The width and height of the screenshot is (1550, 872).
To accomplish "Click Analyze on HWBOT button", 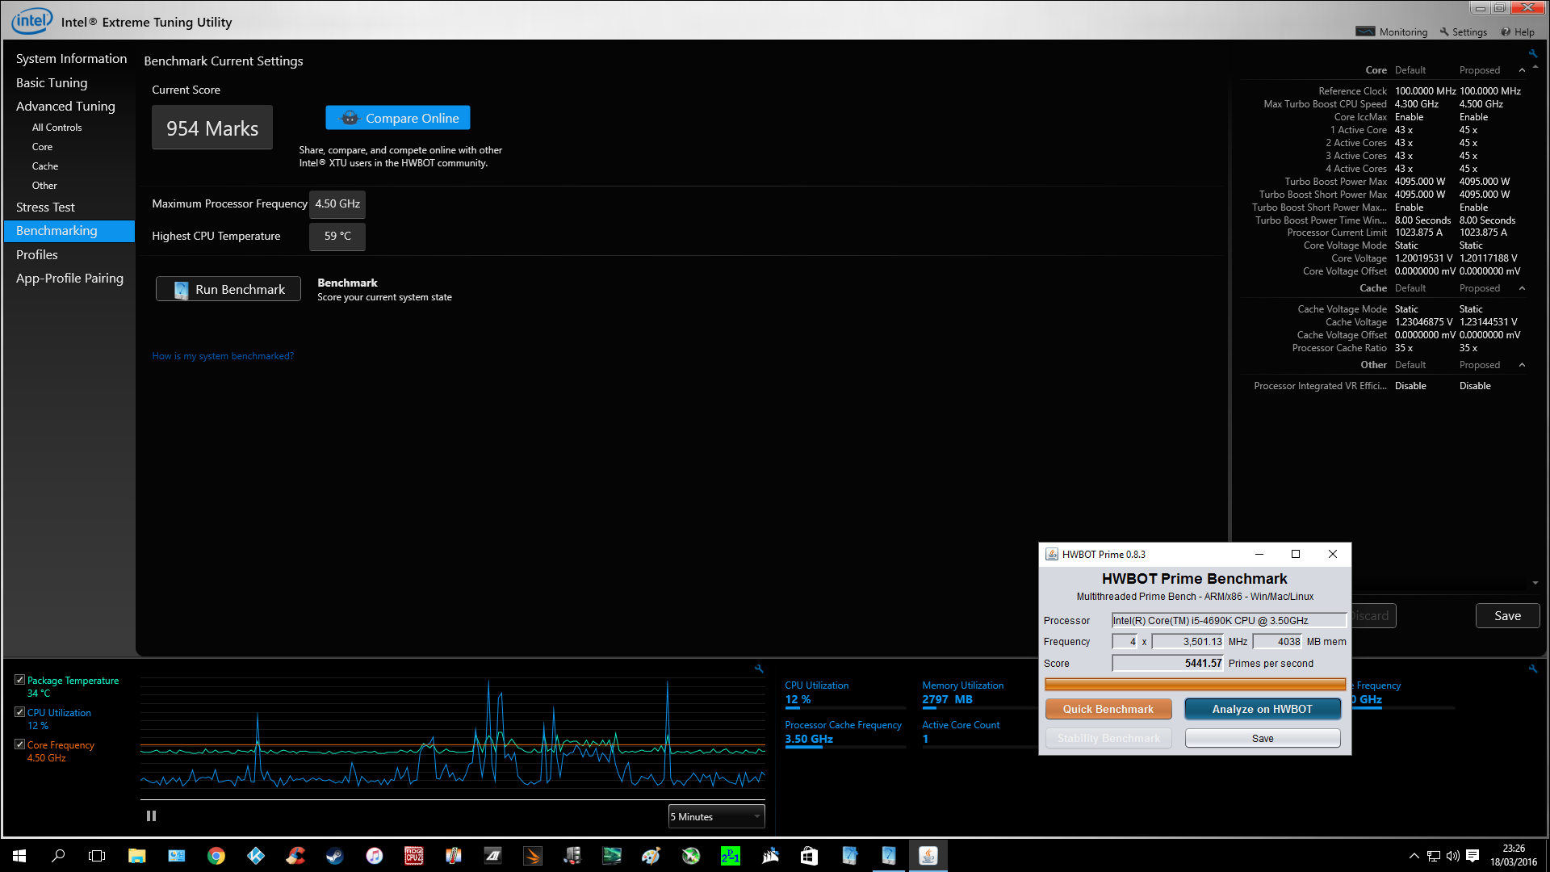I will pyautogui.click(x=1263, y=709).
